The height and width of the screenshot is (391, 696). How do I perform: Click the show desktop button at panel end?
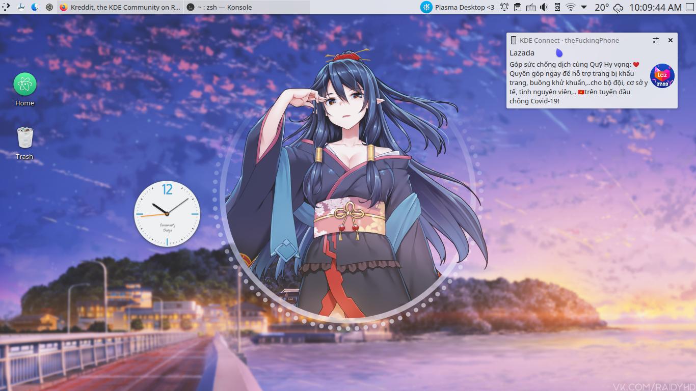(x=689, y=7)
